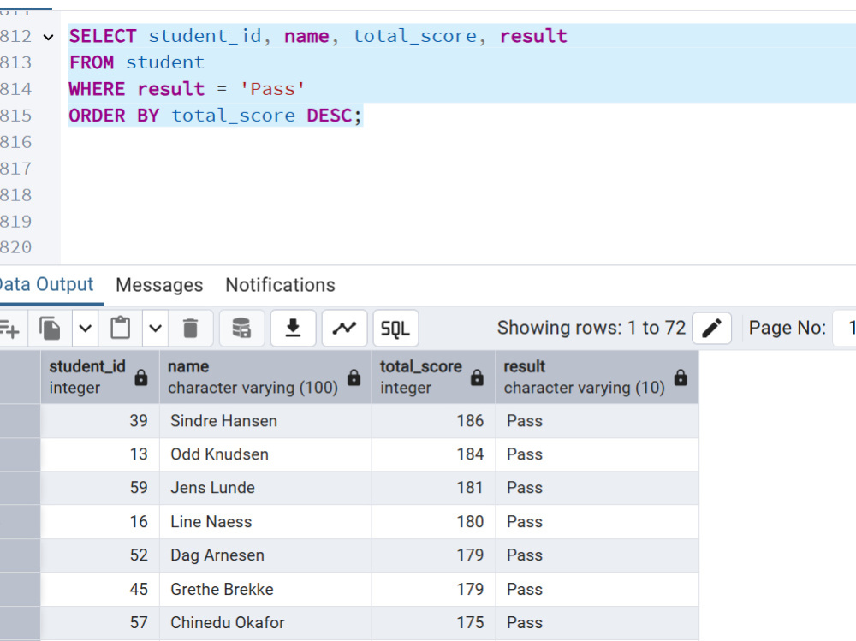Switch to the Messages tab

tap(159, 285)
